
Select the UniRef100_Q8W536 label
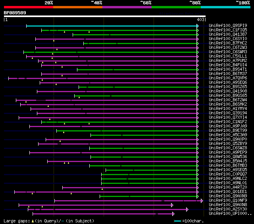pos(228,157)
